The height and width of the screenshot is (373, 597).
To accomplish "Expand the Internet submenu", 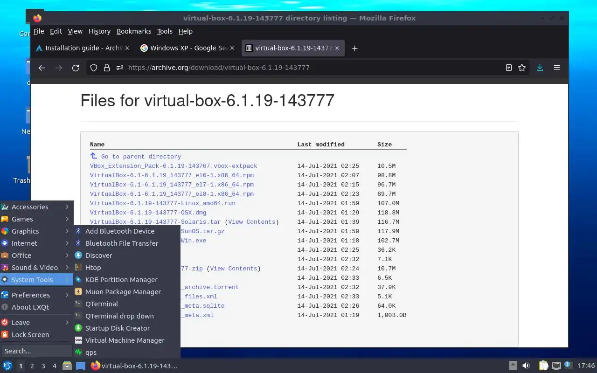I will tap(36, 243).
